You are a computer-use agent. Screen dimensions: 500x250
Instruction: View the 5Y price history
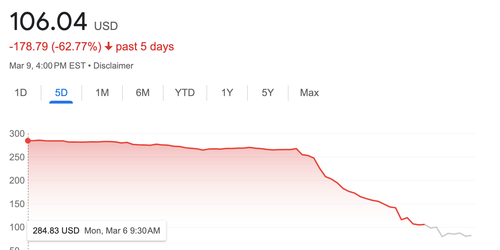coord(267,93)
